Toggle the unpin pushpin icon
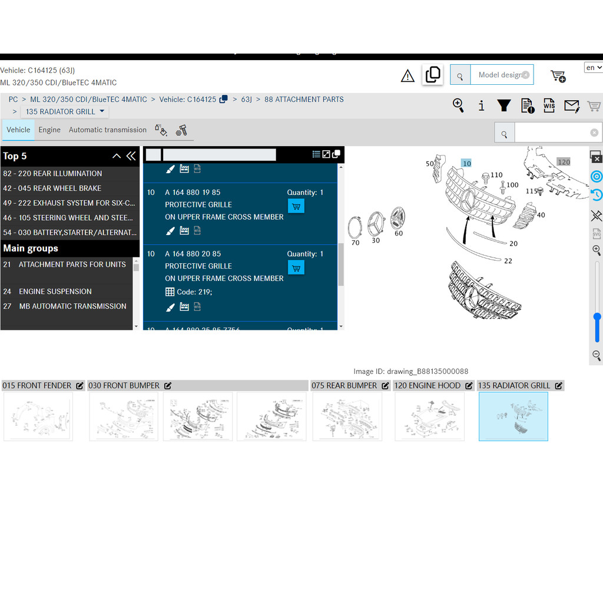Image resolution: width=603 pixels, height=603 pixels. coord(597,216)
